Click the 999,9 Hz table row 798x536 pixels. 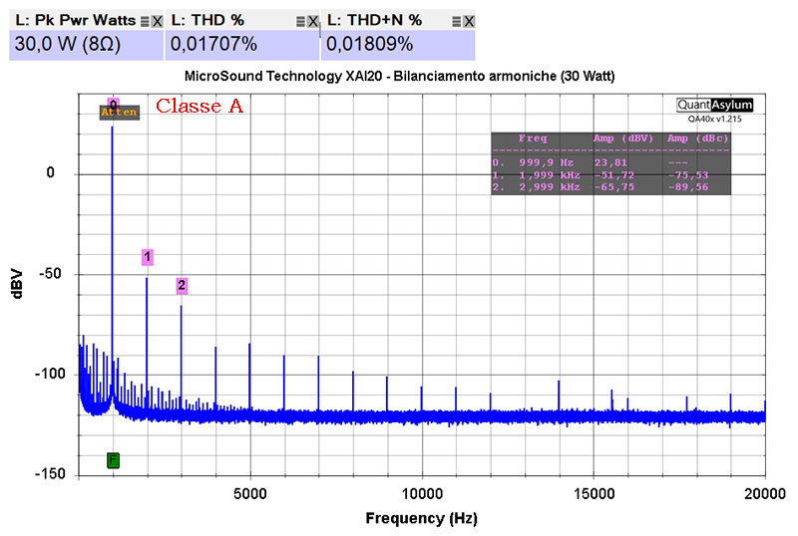(x=610, y=162)
